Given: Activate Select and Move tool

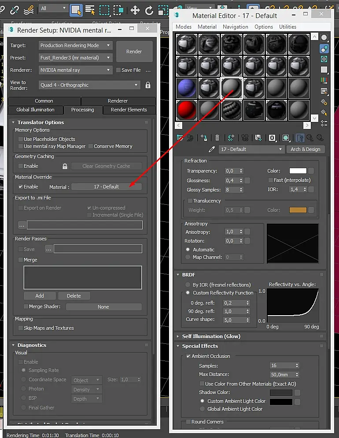Looking at the screenshot, I should [x=135, y=11].
